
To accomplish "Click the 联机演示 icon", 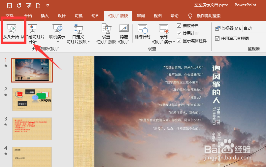I will click(x=57, y=28).
